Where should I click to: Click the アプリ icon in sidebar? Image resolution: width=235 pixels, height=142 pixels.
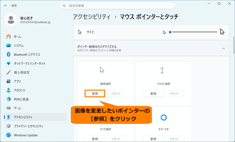(x=8, y=81)
